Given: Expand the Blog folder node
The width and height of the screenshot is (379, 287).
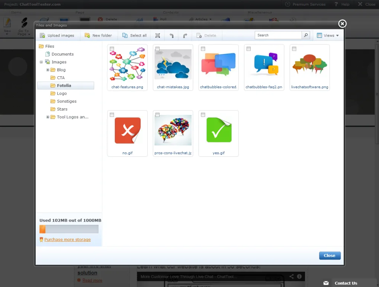Looking at the screenshot, I should click(48, 70).
